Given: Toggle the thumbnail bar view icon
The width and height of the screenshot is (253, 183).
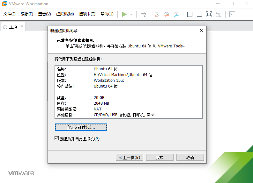Looking at the screenshot, I should 199,14.
